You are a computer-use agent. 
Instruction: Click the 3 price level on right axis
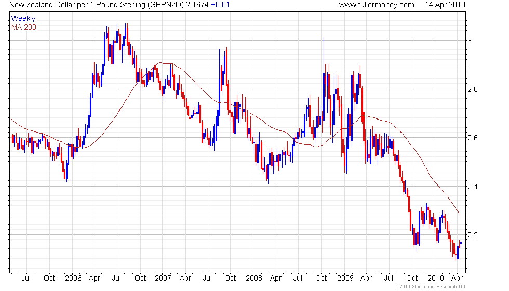pyautogui.click(x=470, y=41)
